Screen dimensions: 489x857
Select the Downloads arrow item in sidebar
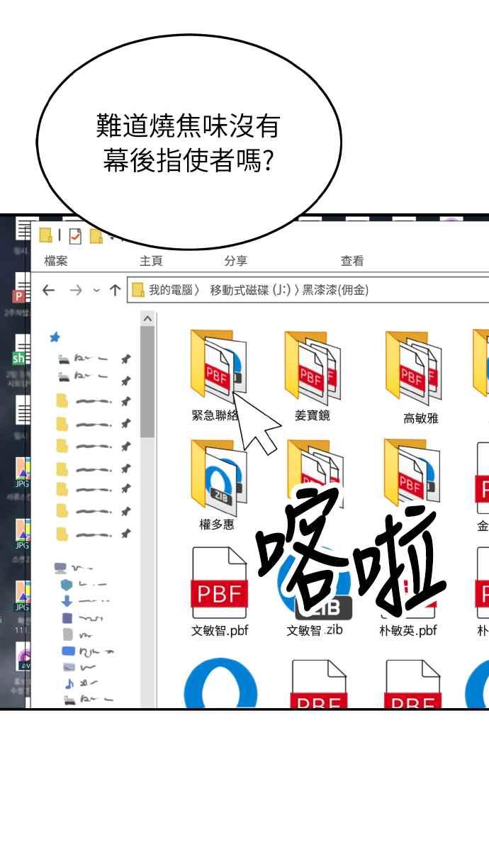(67, 601)
